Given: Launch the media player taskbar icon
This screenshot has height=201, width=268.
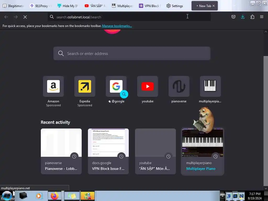Looking at the screenshot, I should click(39, 196).
